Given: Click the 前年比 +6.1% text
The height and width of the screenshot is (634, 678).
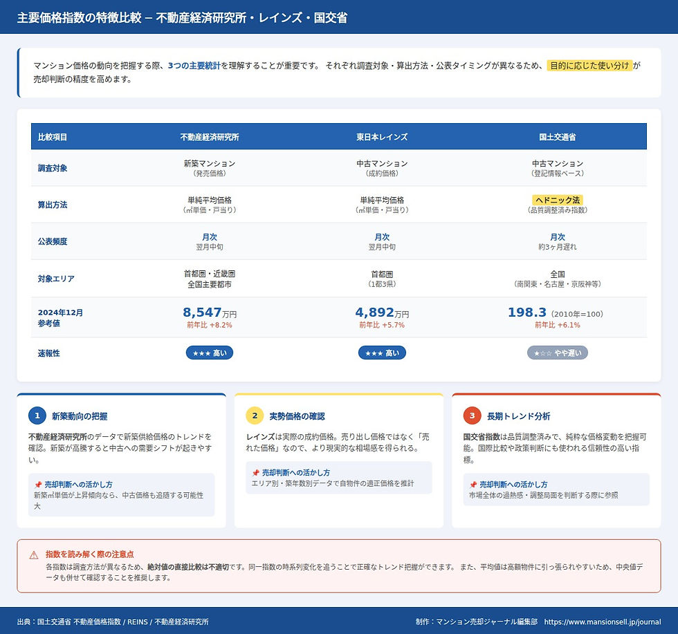Looking at the screenshot, I should click(x=558, y=325).
